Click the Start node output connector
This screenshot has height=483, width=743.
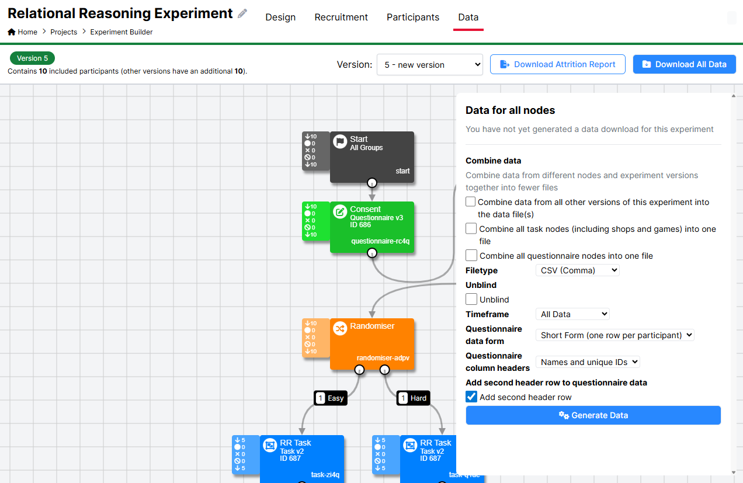(x=372, y=183)
